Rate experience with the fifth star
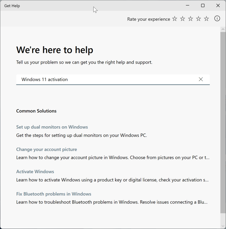226x229 pixels. click(206, 19)
